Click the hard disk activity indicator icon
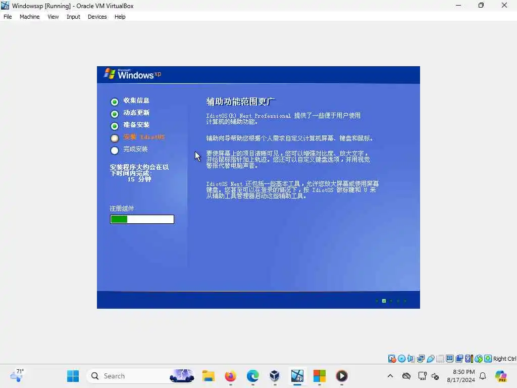 pos(392,359)
